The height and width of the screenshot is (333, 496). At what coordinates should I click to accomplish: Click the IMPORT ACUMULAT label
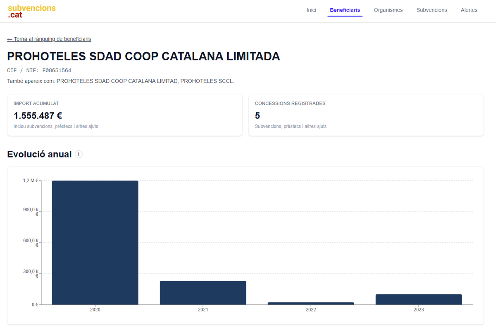coord(36,103)
